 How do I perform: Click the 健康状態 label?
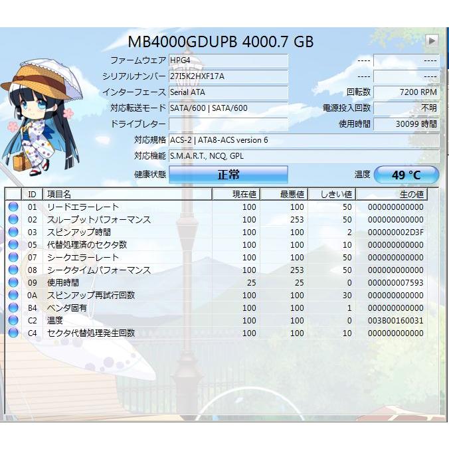[150, 175]
